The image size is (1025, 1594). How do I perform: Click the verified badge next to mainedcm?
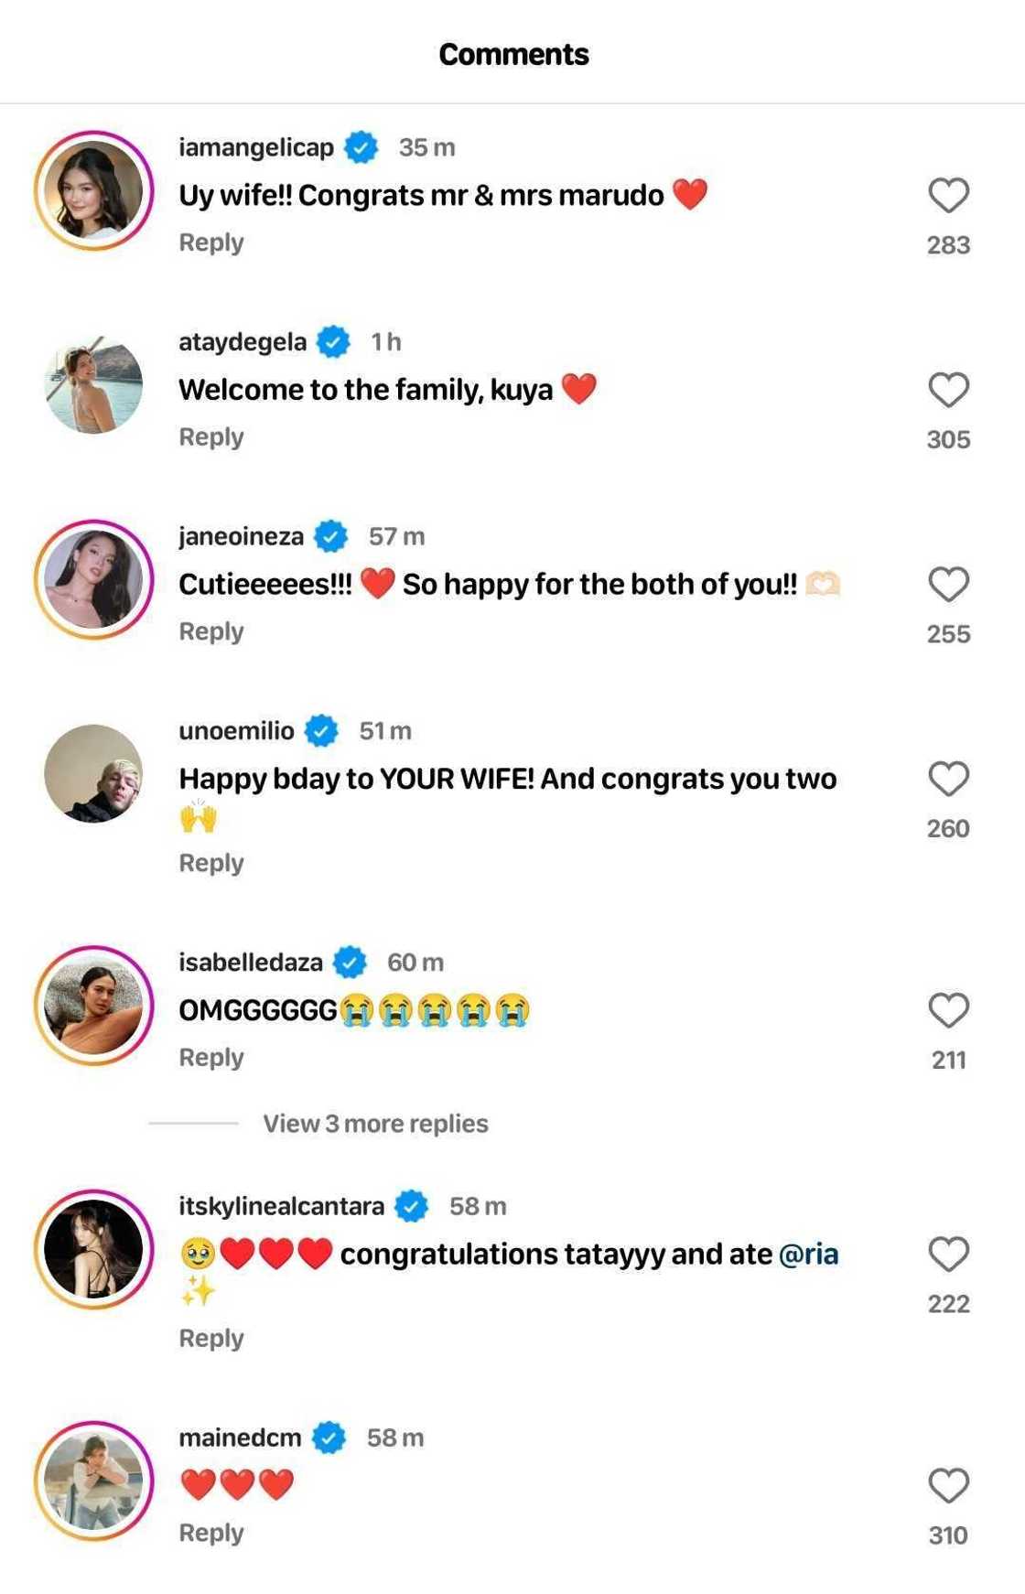coord(329,1438)
